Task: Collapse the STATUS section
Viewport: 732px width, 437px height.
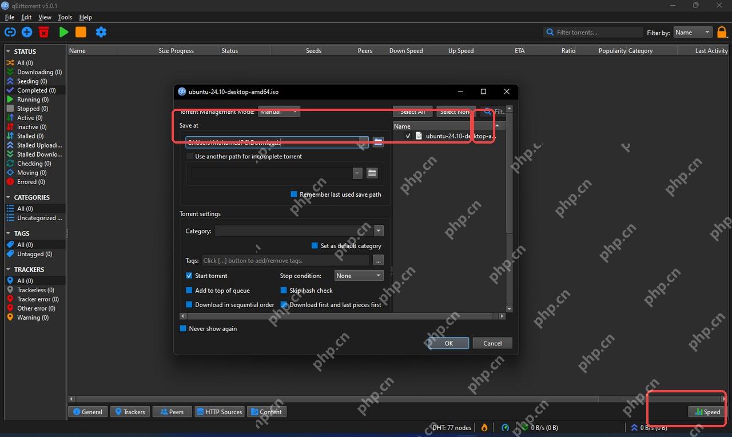Action: click(9, 51)
